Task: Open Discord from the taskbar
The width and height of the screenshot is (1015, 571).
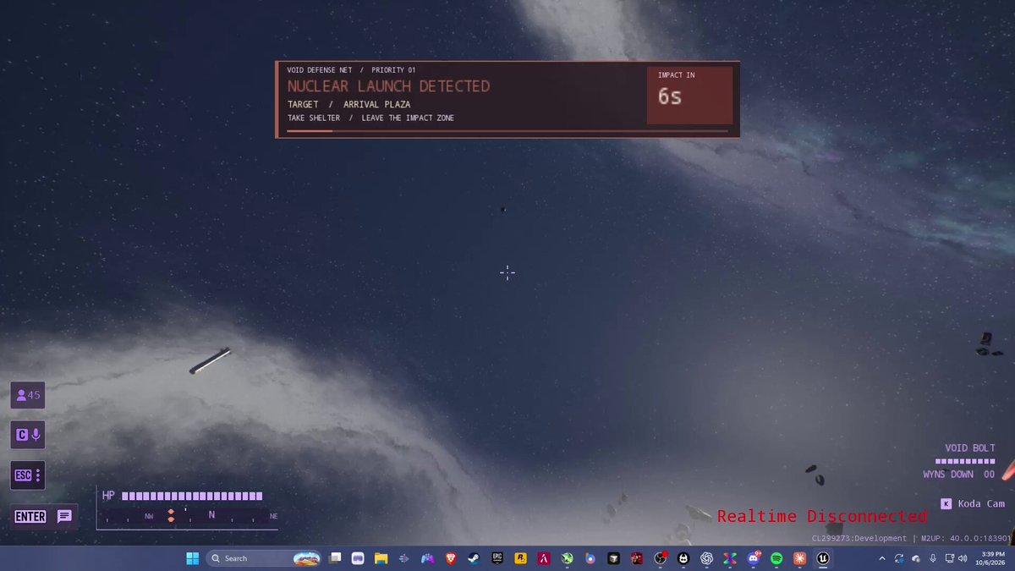Action: [754, 558]
